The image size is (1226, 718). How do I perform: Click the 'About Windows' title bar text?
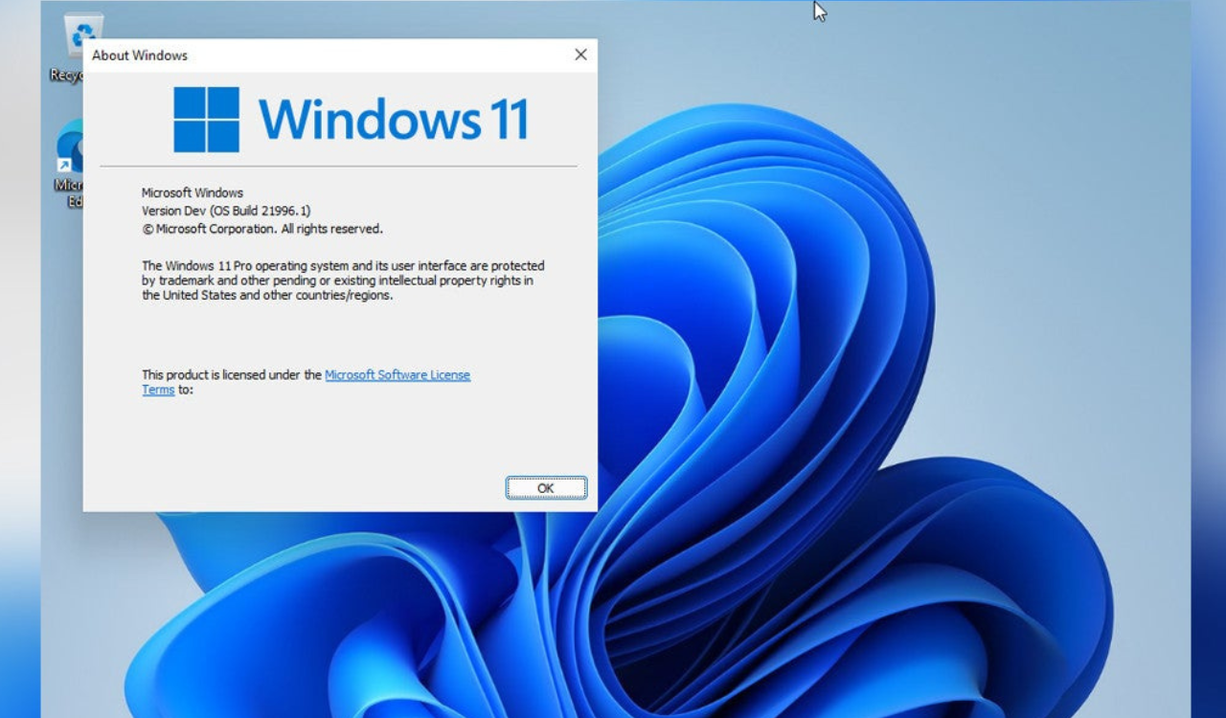pyautogui.click(x=140, y=56)
